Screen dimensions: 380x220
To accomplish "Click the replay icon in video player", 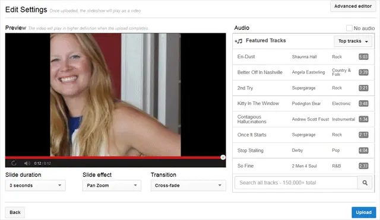I will 14,163.
